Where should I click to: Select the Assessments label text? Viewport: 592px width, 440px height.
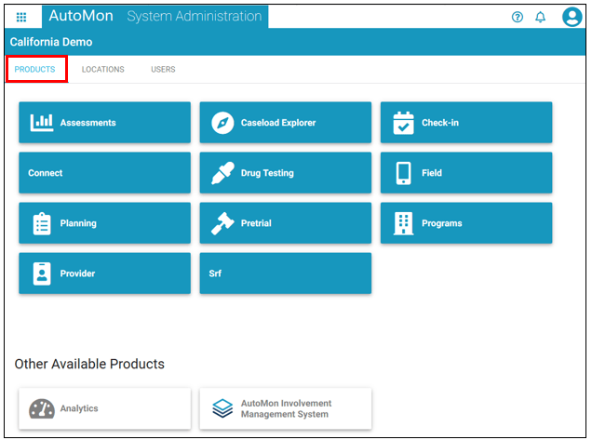88,123
